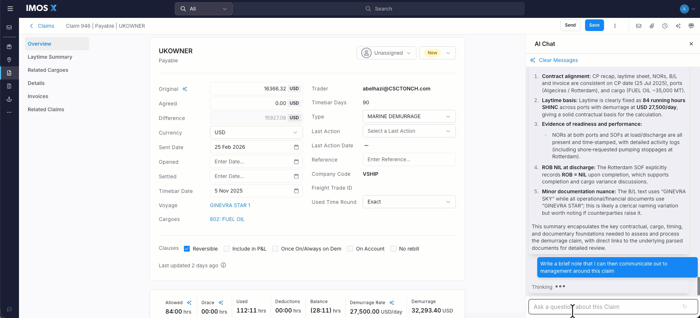Expand the MARINE DEMURRAGE type dropdown
The height and width of the screenshot is (318, 700).
pos(409,116)
